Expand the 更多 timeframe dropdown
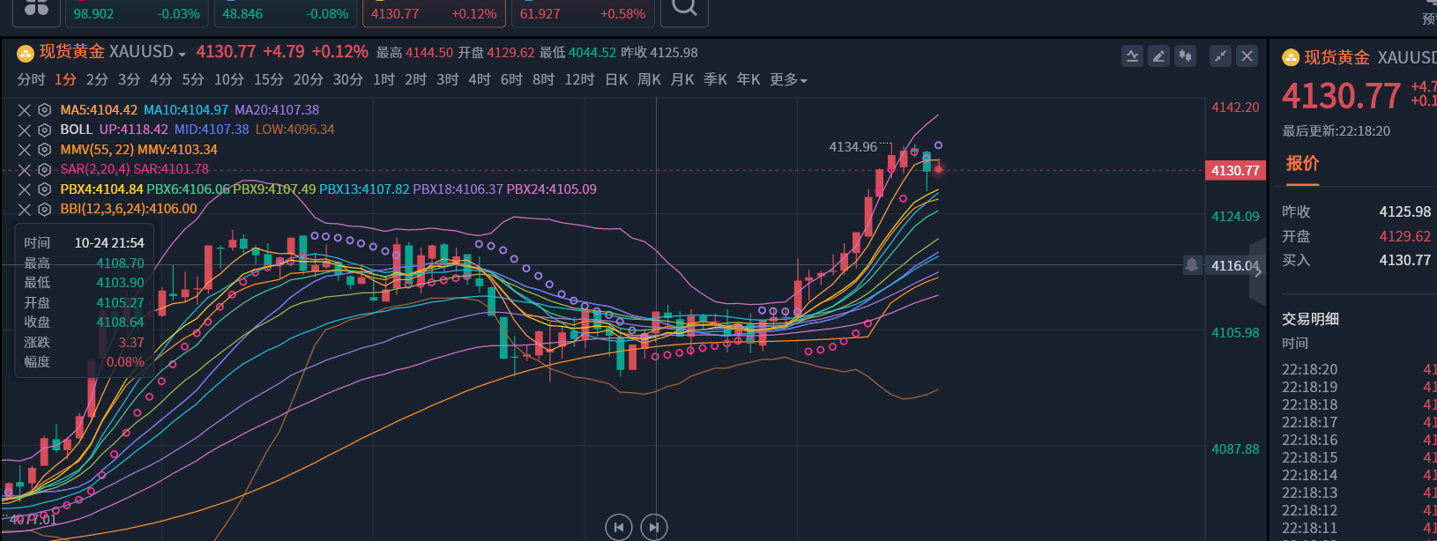 tap(788, 80)
